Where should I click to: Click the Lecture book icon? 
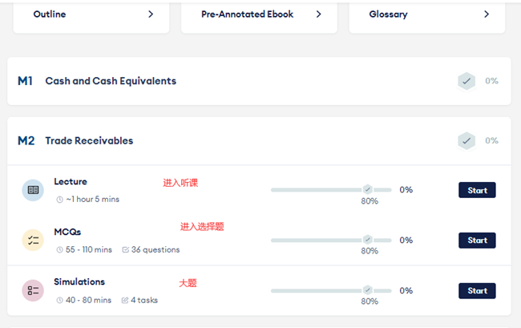(x=33, y=190)
